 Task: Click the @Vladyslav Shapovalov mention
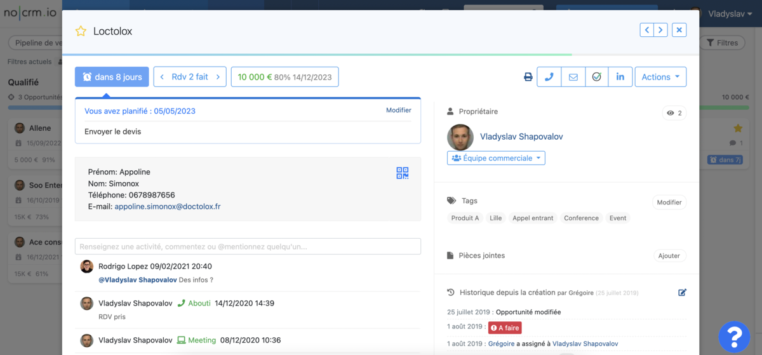137,279
